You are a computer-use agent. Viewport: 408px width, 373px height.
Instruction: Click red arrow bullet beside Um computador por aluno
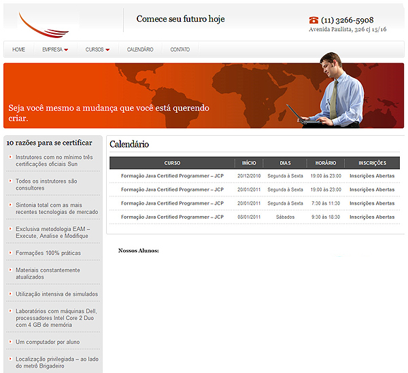10,341
